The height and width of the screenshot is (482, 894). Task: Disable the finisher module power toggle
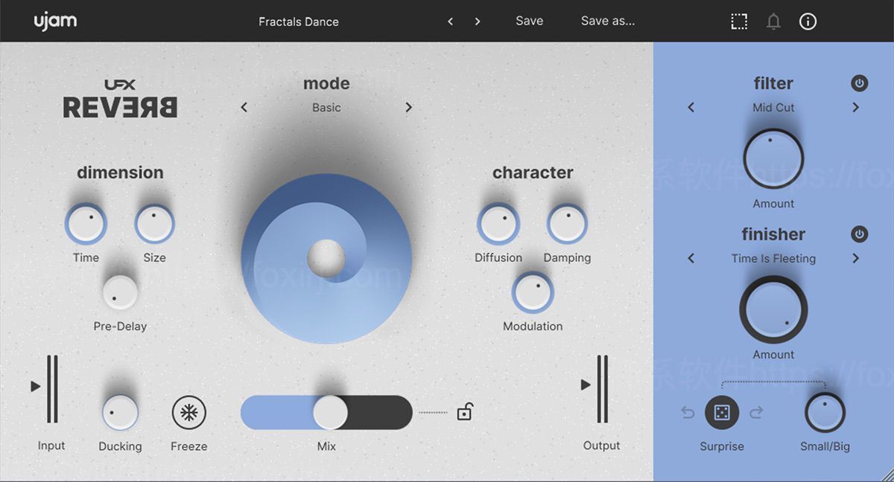859,234
